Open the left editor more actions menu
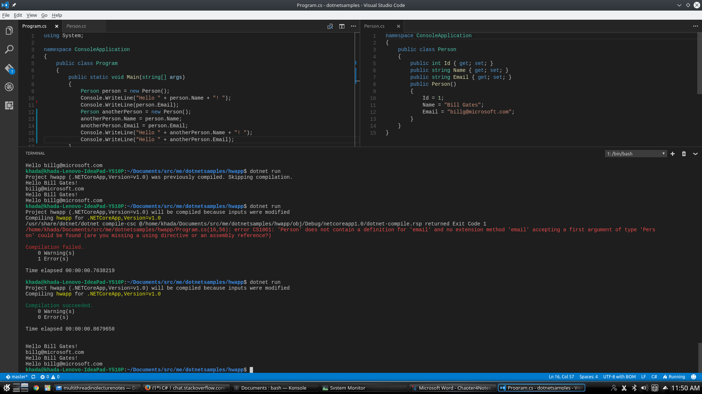Viewport: 702px width, 394px height. tap(353, 26)
